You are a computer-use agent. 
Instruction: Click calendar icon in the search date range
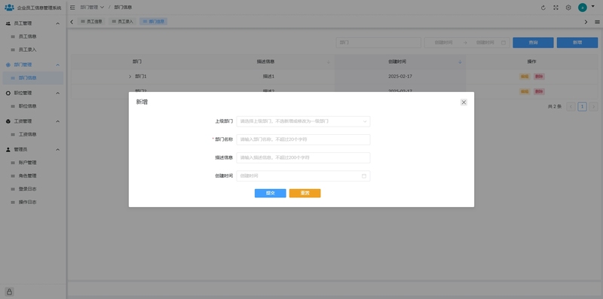point(504,43)
